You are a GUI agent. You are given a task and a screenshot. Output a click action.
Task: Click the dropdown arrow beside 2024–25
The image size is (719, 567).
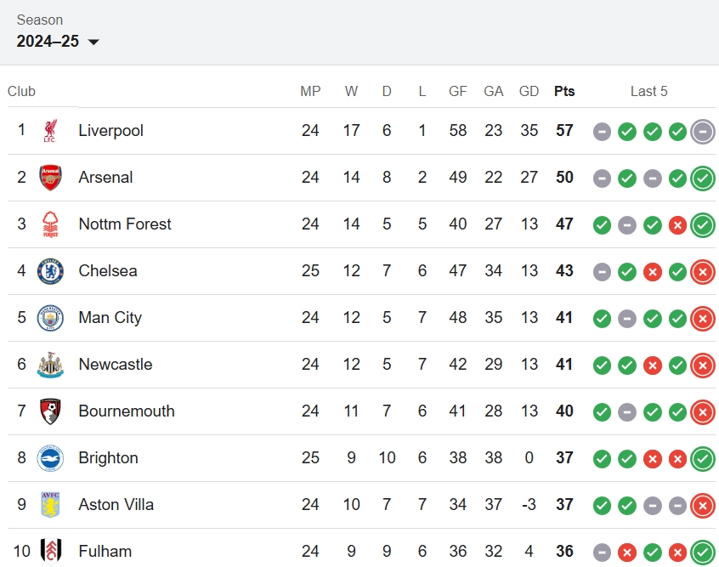(x=93, y=43)
